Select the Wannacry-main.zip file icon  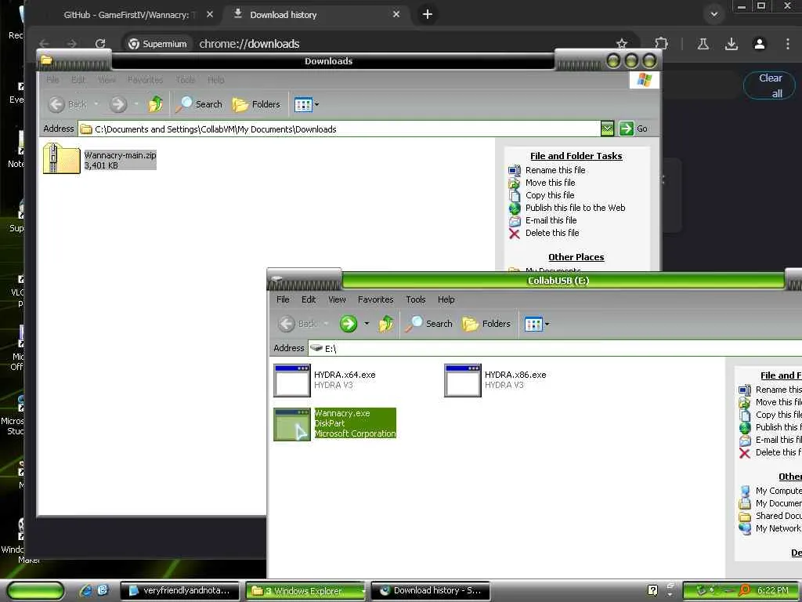point(62,158)
